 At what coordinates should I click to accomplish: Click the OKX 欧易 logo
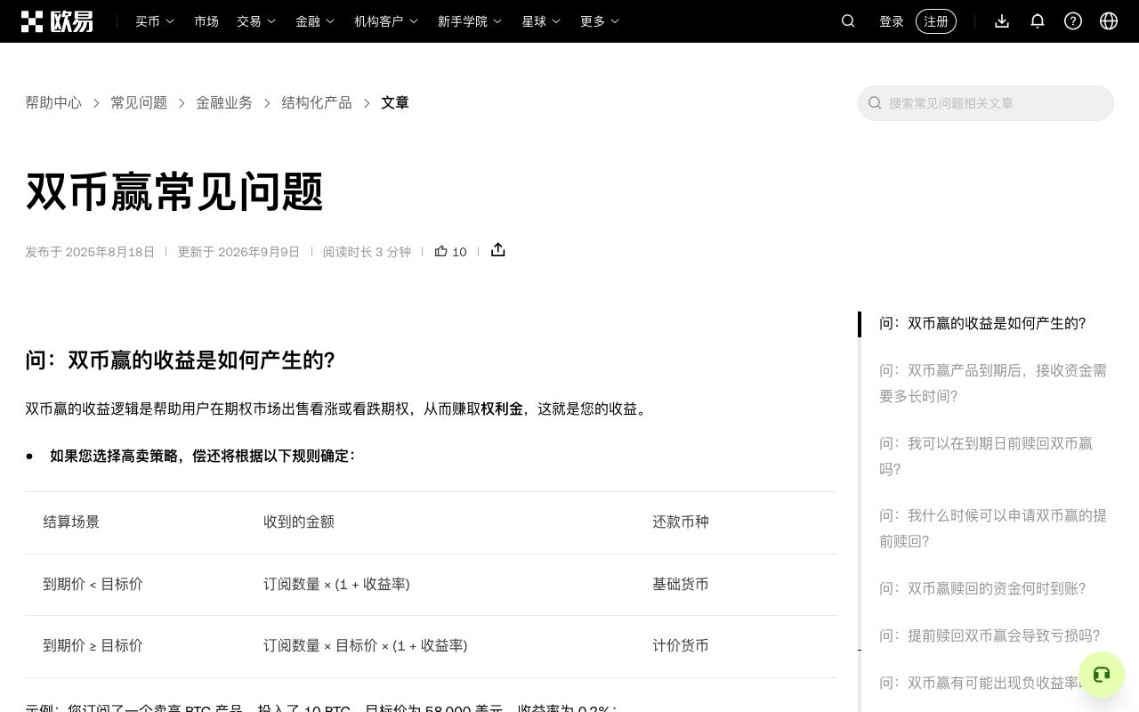click(x=57, y=21)
